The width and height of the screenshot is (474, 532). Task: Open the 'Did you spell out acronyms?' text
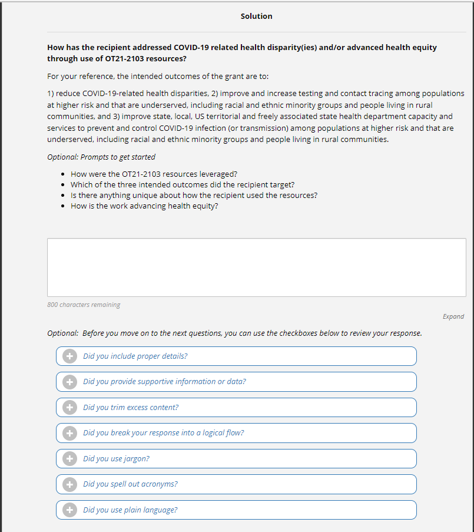pyautogui.click(x=130, y=484)
